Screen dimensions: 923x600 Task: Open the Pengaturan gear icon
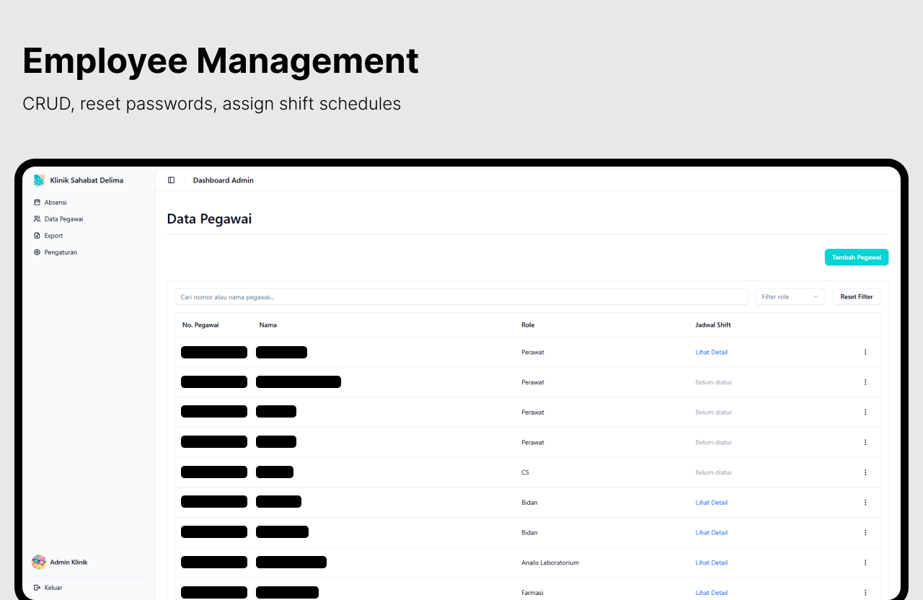tap(37, 252)
